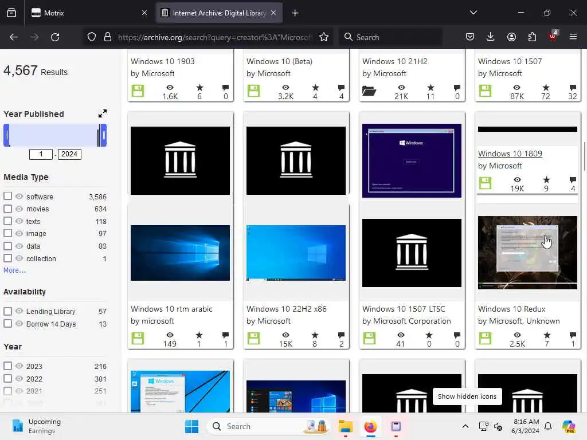Close the Motrix tab

[x=144, y=13]
